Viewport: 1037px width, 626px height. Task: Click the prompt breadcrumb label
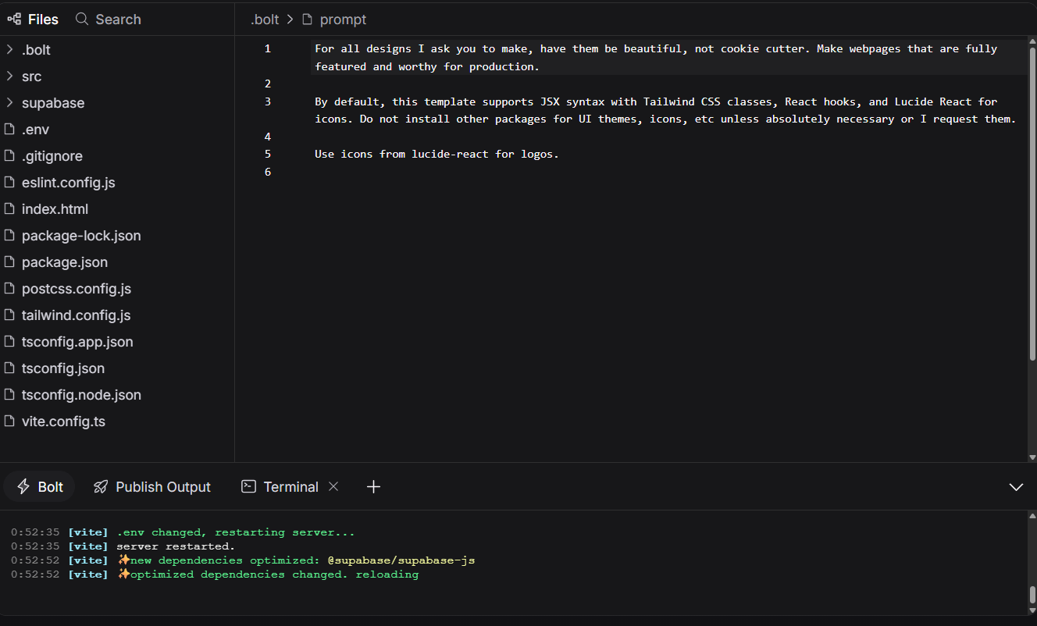click(x=343, y=20)
